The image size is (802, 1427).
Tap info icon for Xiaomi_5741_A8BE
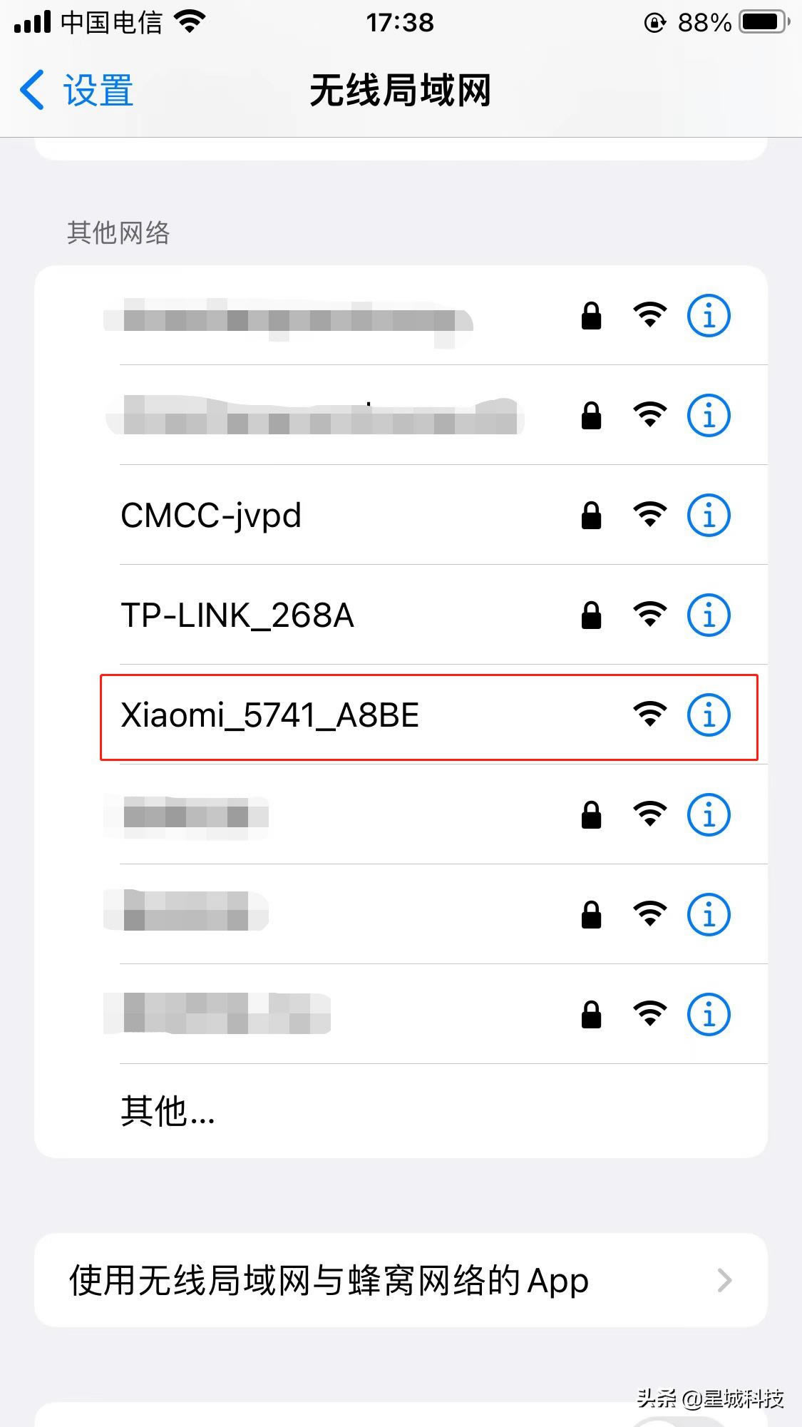pyautogui.click(x=709, y=715)
